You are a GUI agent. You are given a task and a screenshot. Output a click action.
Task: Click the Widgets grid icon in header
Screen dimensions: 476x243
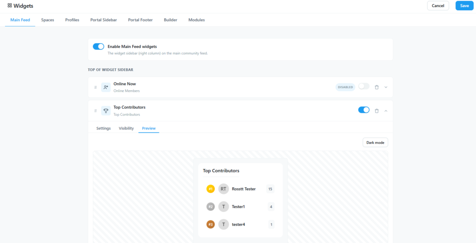pyautogui.click(x=10, y=6)
